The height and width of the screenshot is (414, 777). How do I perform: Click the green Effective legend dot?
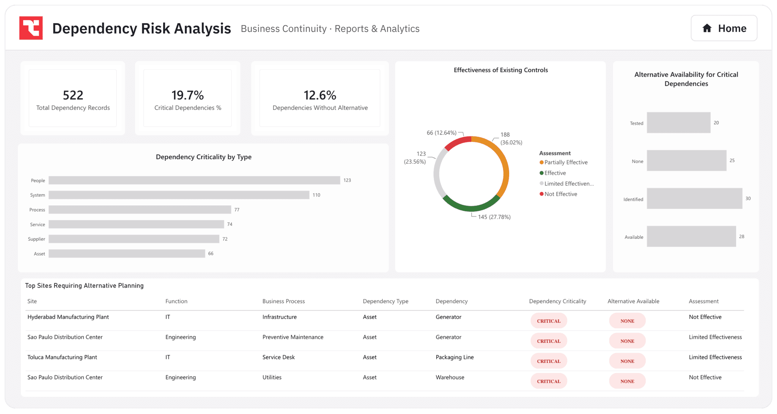[x=541, y=173]
